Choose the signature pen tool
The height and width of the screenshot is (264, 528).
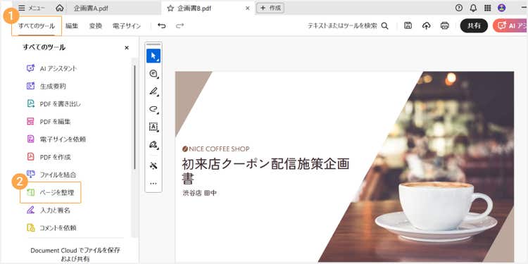tap(153, 145)
